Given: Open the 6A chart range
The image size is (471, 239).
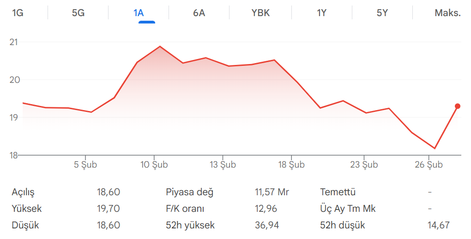Looking at the screenshot, I should [x=199, y=13].
